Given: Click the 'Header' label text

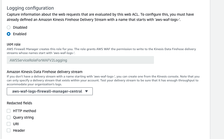Looking at the screenshot, I should 19,130.
